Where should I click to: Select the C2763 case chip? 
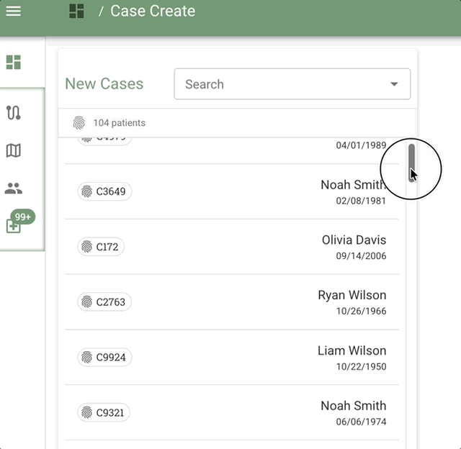(x=104, y=302)
